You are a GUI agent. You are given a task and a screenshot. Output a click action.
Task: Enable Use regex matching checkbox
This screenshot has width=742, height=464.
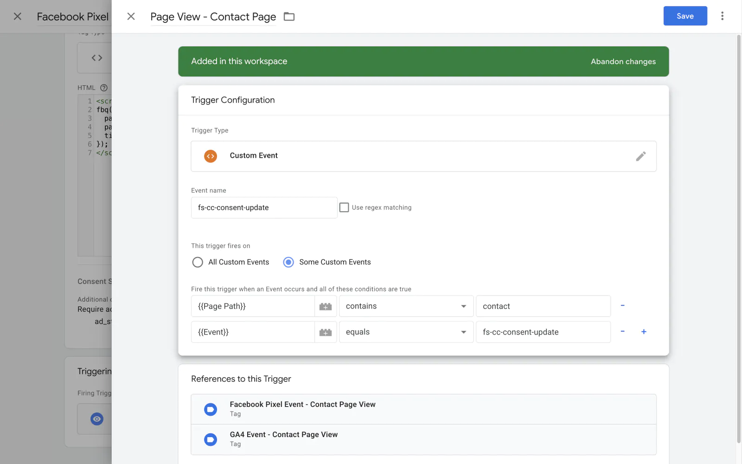coord(344,207)
